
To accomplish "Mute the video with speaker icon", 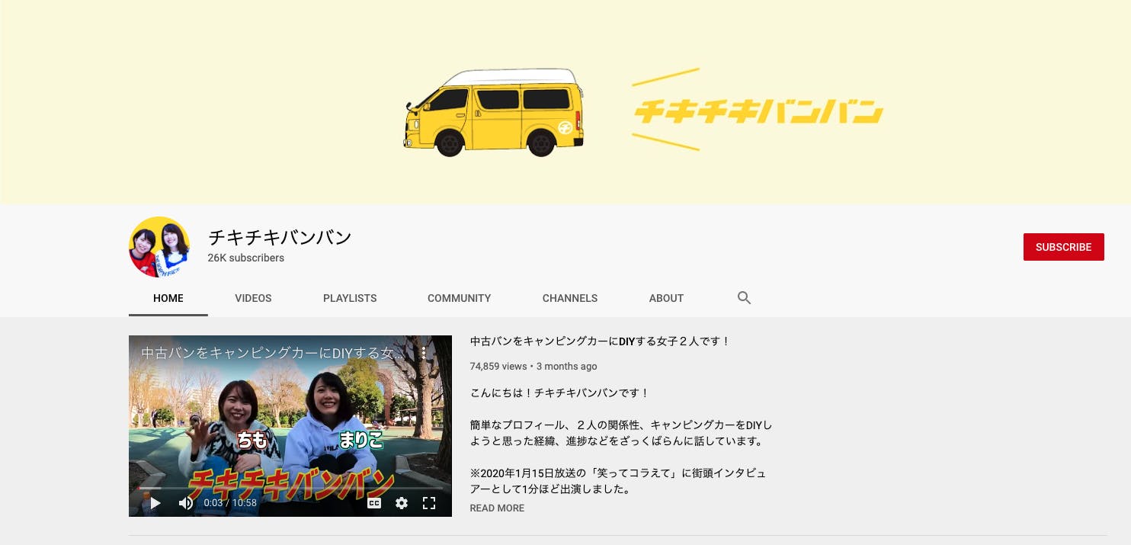I will pyautogui.click(x=185, y=503).
